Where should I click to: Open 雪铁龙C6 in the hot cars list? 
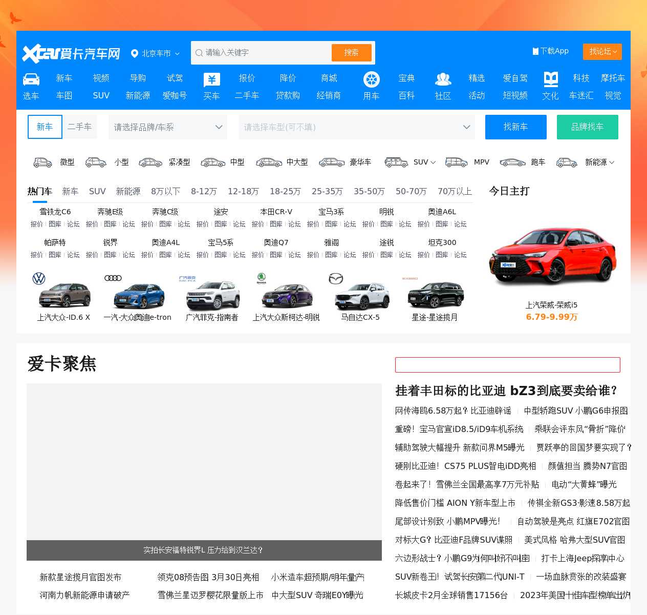55,212
